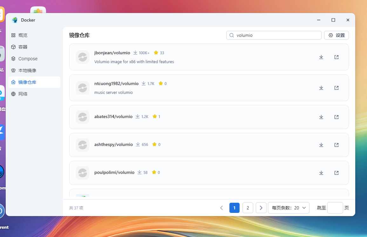Click the search magnifier icon
The width and height of the screenshot is (367, 237).
(232, 35)
